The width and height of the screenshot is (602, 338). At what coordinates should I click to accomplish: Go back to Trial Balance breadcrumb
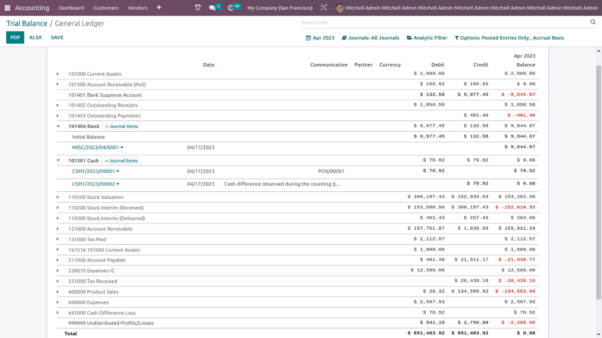pyautogui.click(x=27, y=23)
